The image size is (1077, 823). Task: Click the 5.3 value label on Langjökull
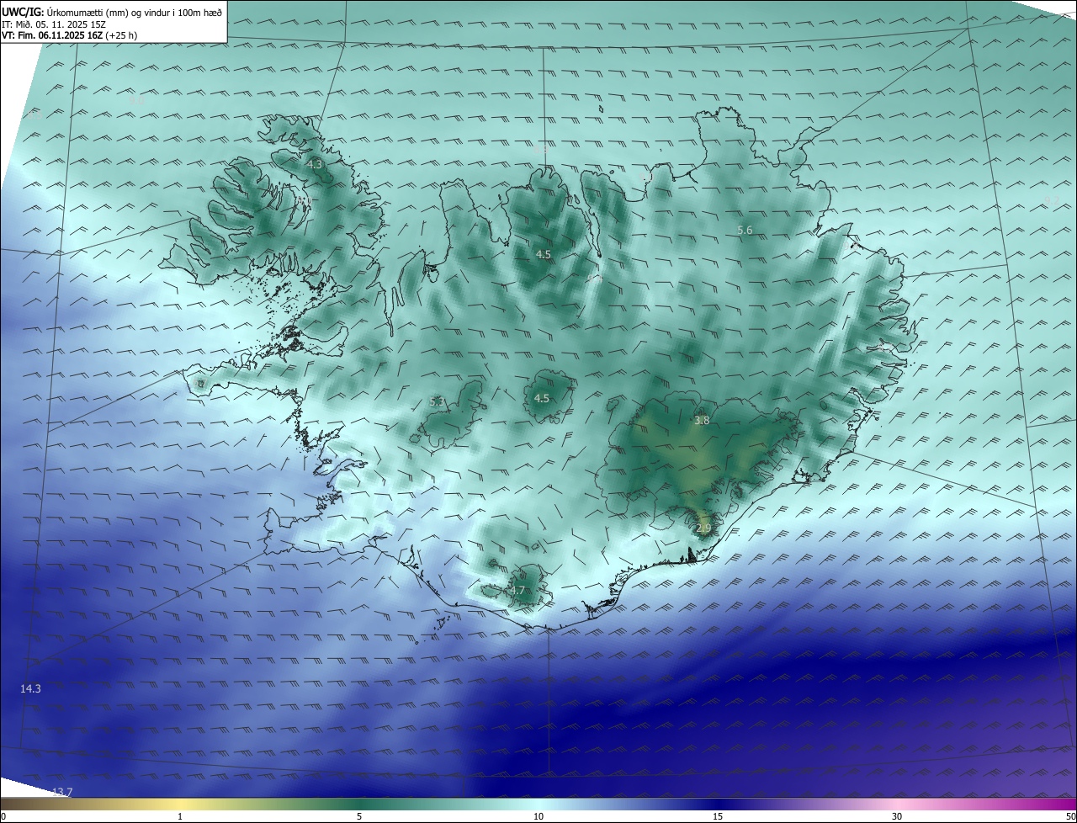437,402
